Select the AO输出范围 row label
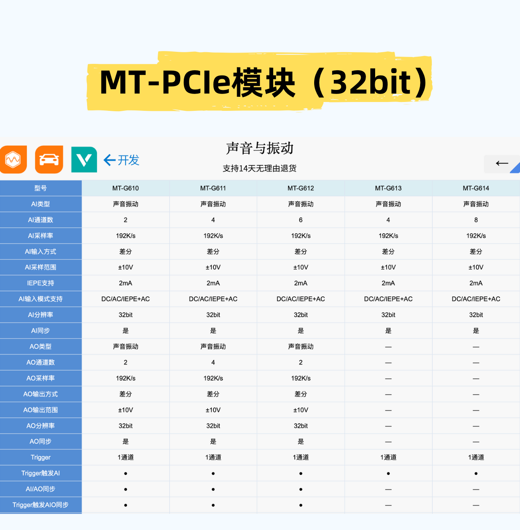 (x=41, y=410)
